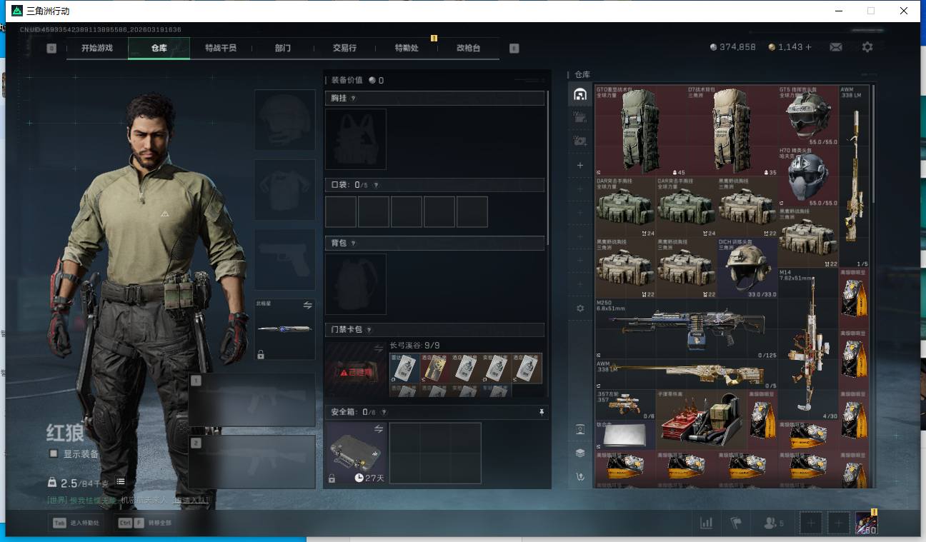Click the swap arrows on the knife slot
The height and width of the screenshot is (542, 926).
point(307,305)
